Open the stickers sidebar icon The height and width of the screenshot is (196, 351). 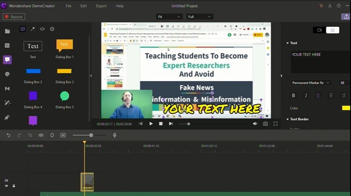[x=7, y=74]
